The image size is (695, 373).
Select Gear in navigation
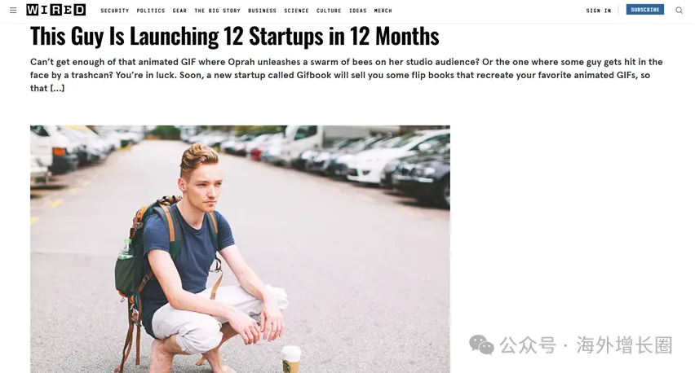[x=179, y=11]
